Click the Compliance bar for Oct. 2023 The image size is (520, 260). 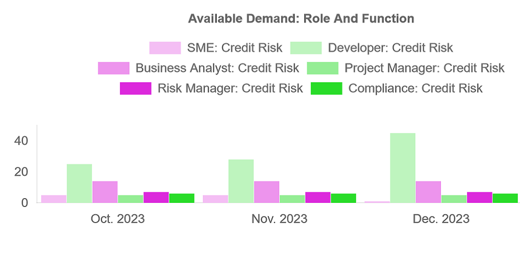[x=181, y=198]
